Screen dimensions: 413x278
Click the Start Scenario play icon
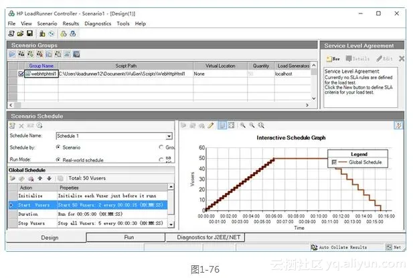pyautogui.click(x=12, y=54)
